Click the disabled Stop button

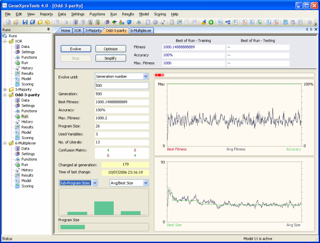[76, 58]
